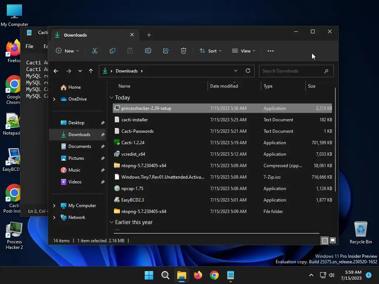Image resolution: width=379 pixels, height=284 pixels.
Task: Open the See more ellipsis menu
Action: tap(271, 51)
